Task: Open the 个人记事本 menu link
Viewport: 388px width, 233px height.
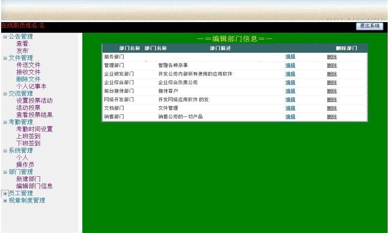Action: 31,87
